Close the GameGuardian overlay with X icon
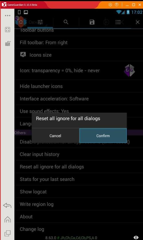 [138, 22]
